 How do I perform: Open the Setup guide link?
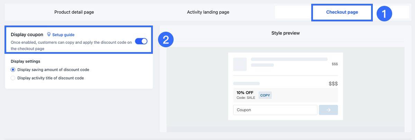coord(63,34)
